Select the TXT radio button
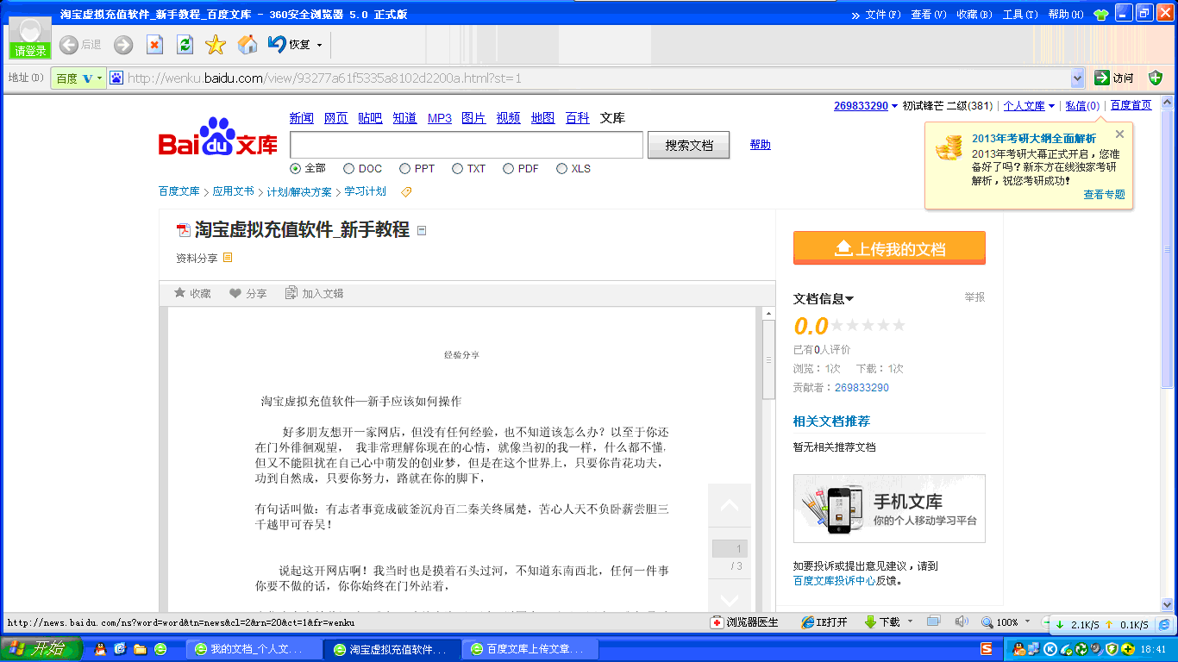The width and height of the screenshot is (1178, 662). click(457, 169)
